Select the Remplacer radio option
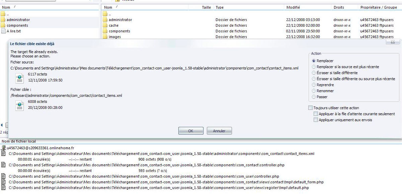 click(314, 61)
